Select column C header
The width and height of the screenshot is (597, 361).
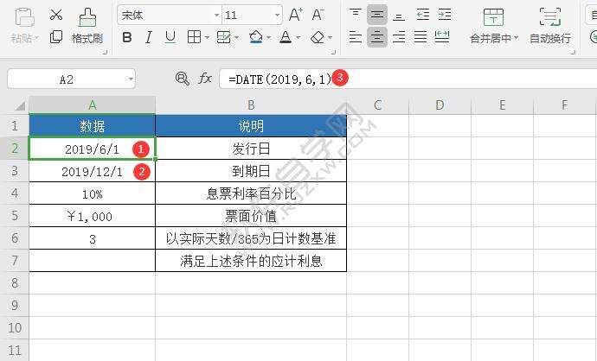click(x=378, y=105)
